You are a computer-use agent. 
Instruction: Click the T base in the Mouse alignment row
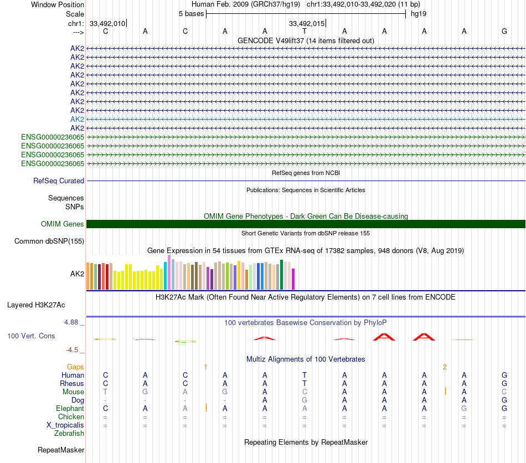point(105,392)
